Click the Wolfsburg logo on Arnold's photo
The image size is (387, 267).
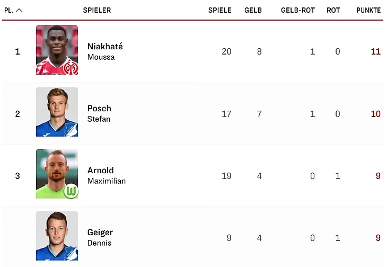click(x=71, y=192)
